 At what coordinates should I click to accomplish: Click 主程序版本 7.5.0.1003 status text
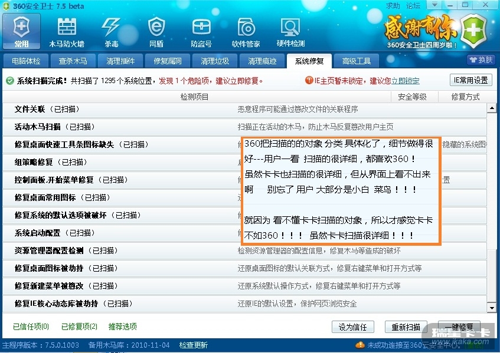pyautogui.click(x=41, y=345)
